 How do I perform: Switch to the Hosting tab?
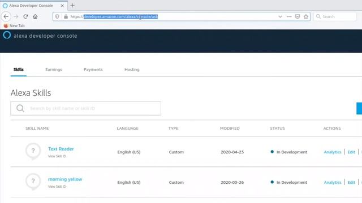pyautogui.click(x=132, y=69)
